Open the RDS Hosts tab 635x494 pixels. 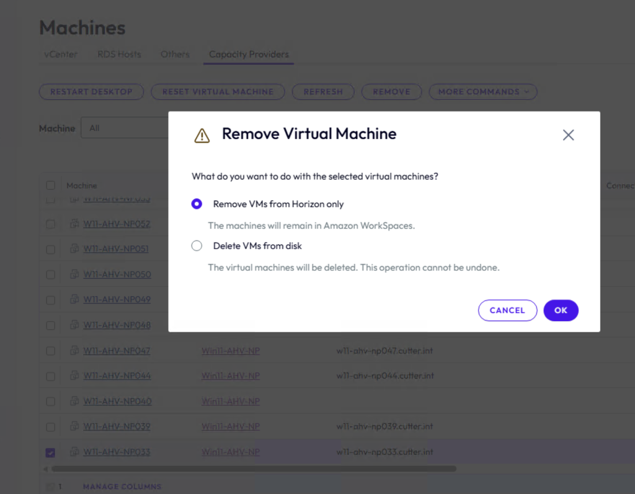coord(119,55)
